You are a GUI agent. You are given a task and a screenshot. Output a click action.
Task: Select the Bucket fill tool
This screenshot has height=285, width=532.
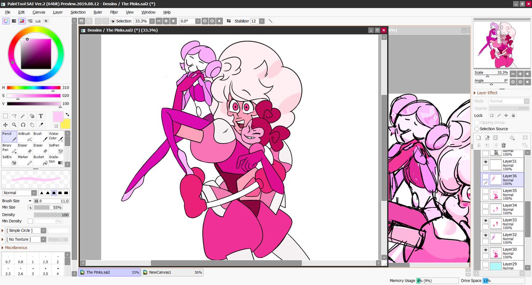[x=40, y=160]
